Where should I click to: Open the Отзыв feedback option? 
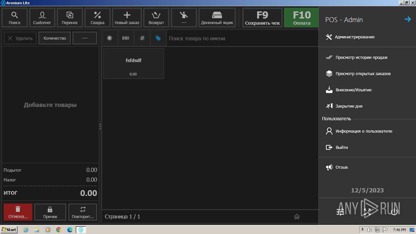367,167
